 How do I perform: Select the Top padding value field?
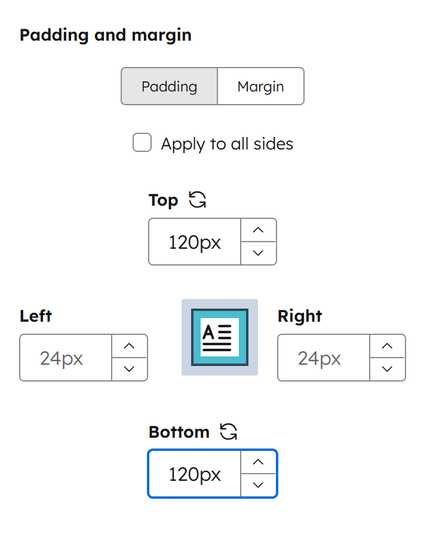(194, 242)
